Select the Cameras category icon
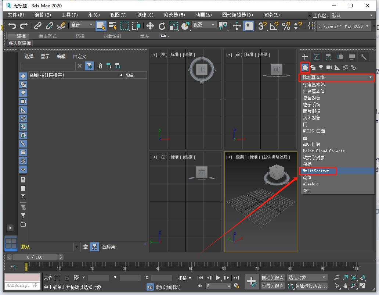 pyautogui.click(x=329, y=67)
